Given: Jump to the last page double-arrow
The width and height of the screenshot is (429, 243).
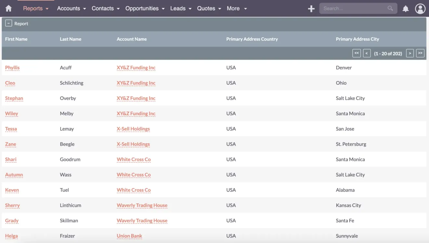Looking at the screenshot, I should coord(420,53).
